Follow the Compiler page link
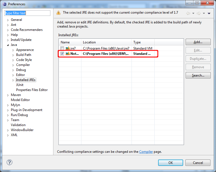This screenshot has height=172, width=216. 146,152
